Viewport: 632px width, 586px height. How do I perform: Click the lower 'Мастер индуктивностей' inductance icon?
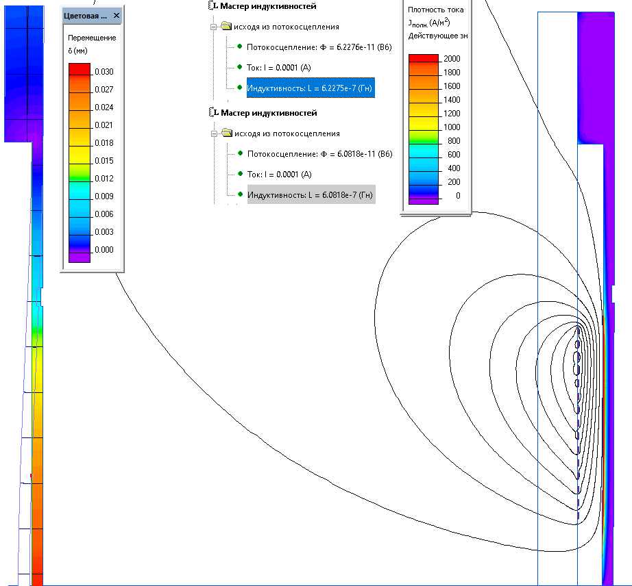point(214,112)
